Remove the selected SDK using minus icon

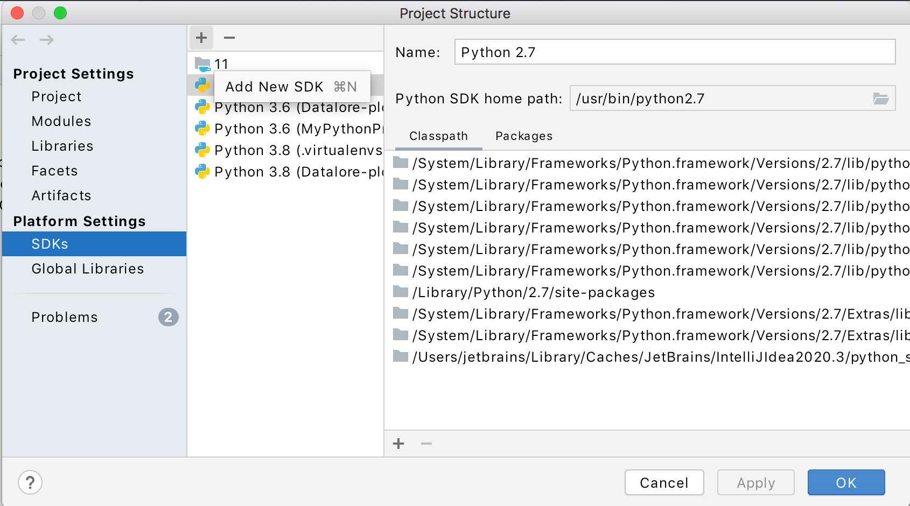pyautogui.click(x=229, y=37)
